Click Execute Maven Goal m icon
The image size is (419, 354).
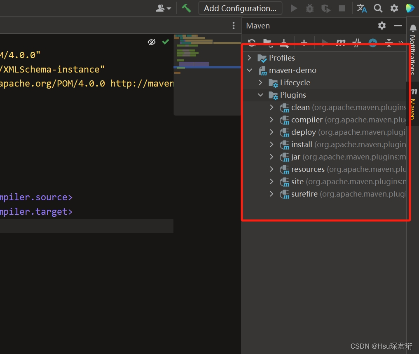(x=341, y=42)
